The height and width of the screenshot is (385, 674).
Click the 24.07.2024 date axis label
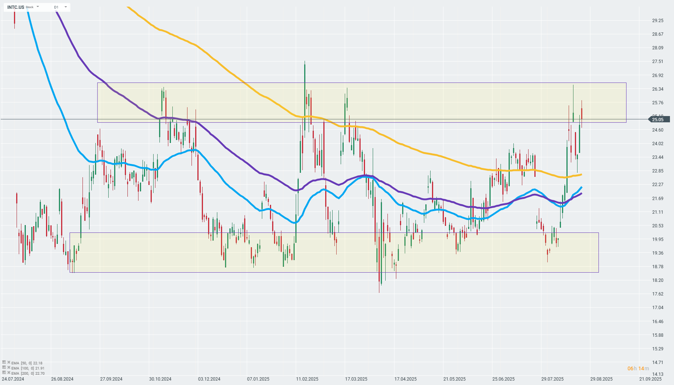(x=13, y=379)
